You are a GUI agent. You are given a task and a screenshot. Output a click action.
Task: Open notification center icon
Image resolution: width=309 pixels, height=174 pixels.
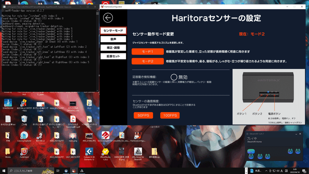coord(304,171)
